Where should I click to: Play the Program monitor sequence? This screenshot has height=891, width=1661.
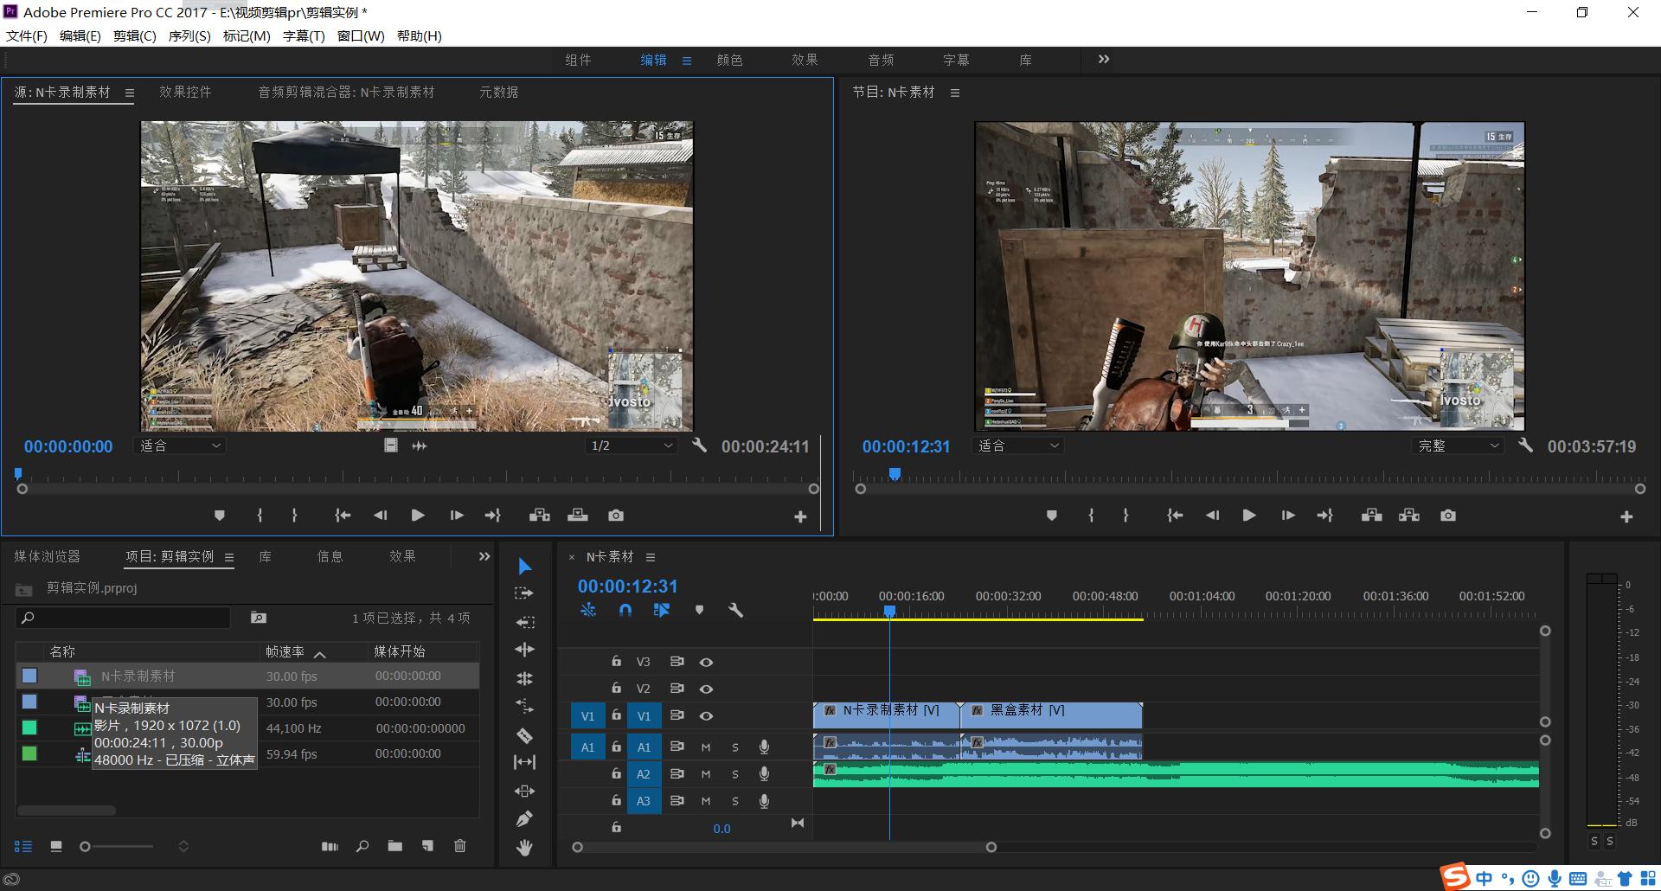pos(1248,516)
